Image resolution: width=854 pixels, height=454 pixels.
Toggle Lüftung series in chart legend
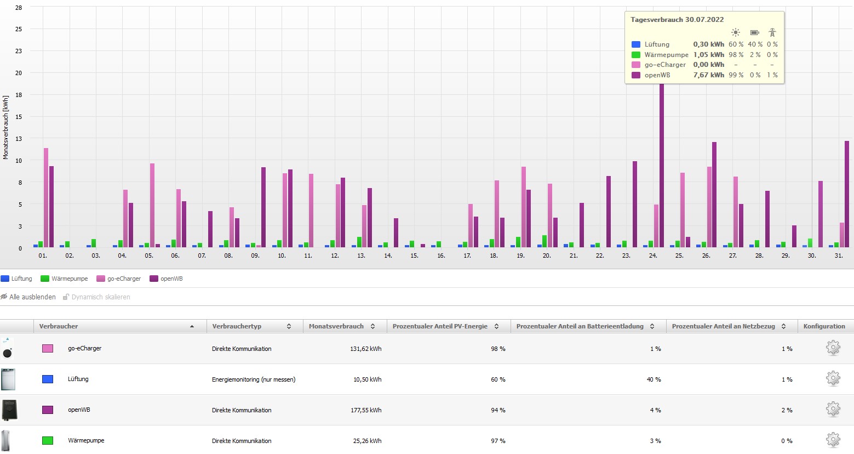(17, 279)
